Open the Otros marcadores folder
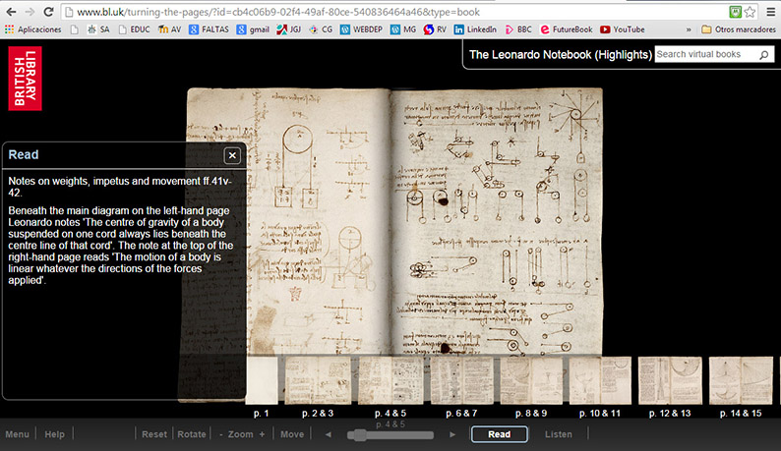 (739, 29)
